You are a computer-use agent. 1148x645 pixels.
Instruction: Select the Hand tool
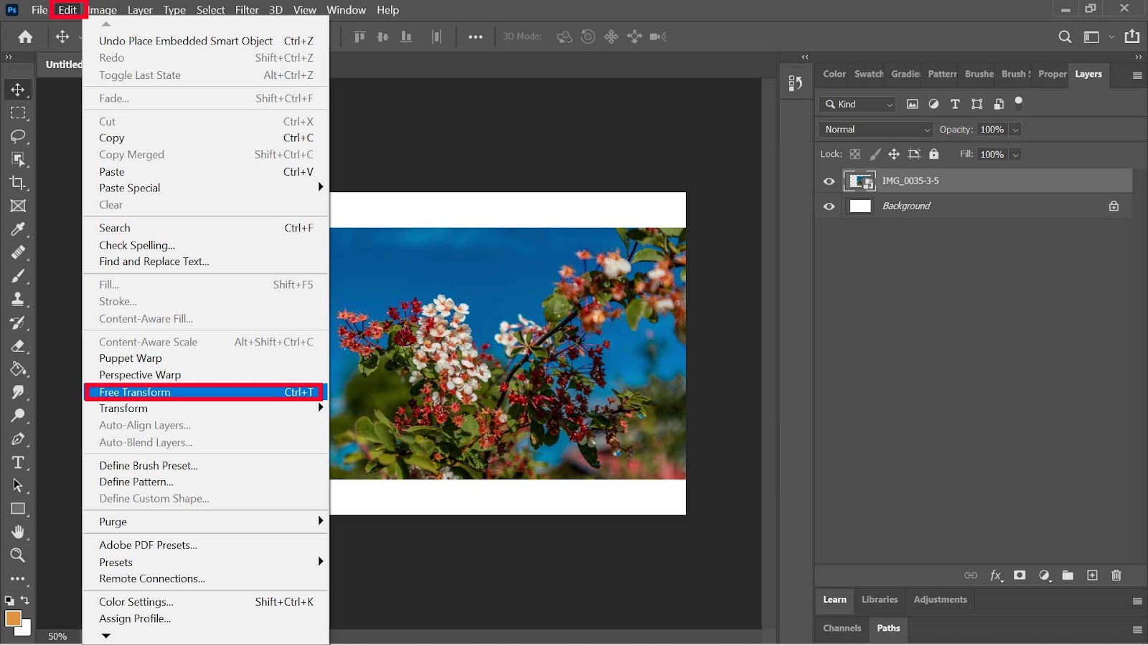pyautogui.click(x=18, y=532)
